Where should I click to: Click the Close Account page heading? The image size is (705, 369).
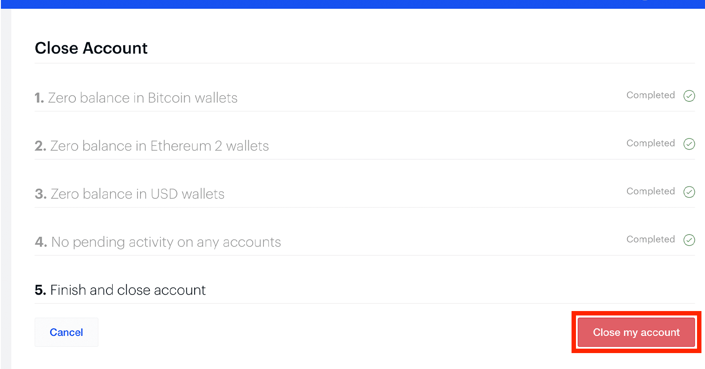[x=91, y=48]
